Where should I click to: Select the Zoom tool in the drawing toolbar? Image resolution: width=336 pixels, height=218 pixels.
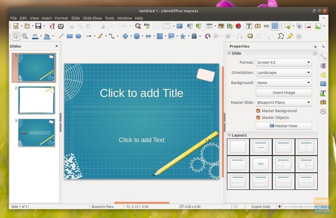(25, 36)
